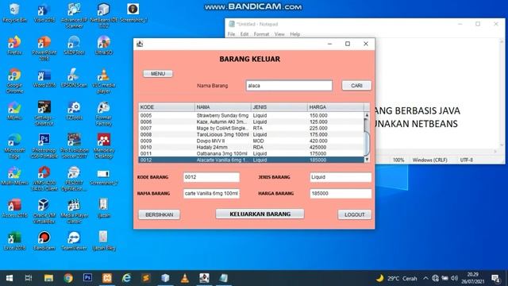508x286 pixels.
Task: Select row 0009 Dovpo MVV II
Action: 251,141
